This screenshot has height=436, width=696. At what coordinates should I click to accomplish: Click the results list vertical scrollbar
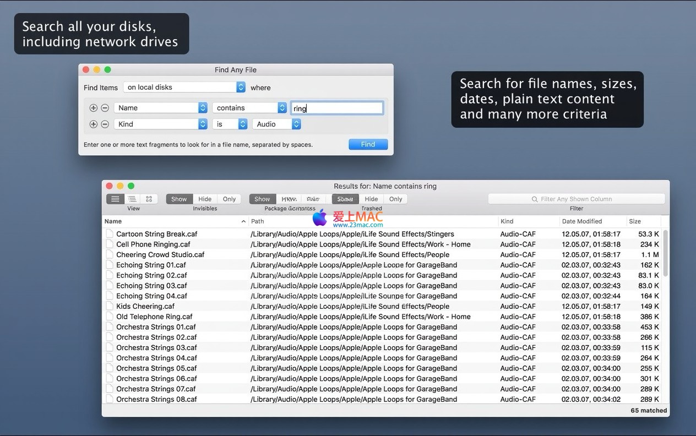[x=665, y=253]
